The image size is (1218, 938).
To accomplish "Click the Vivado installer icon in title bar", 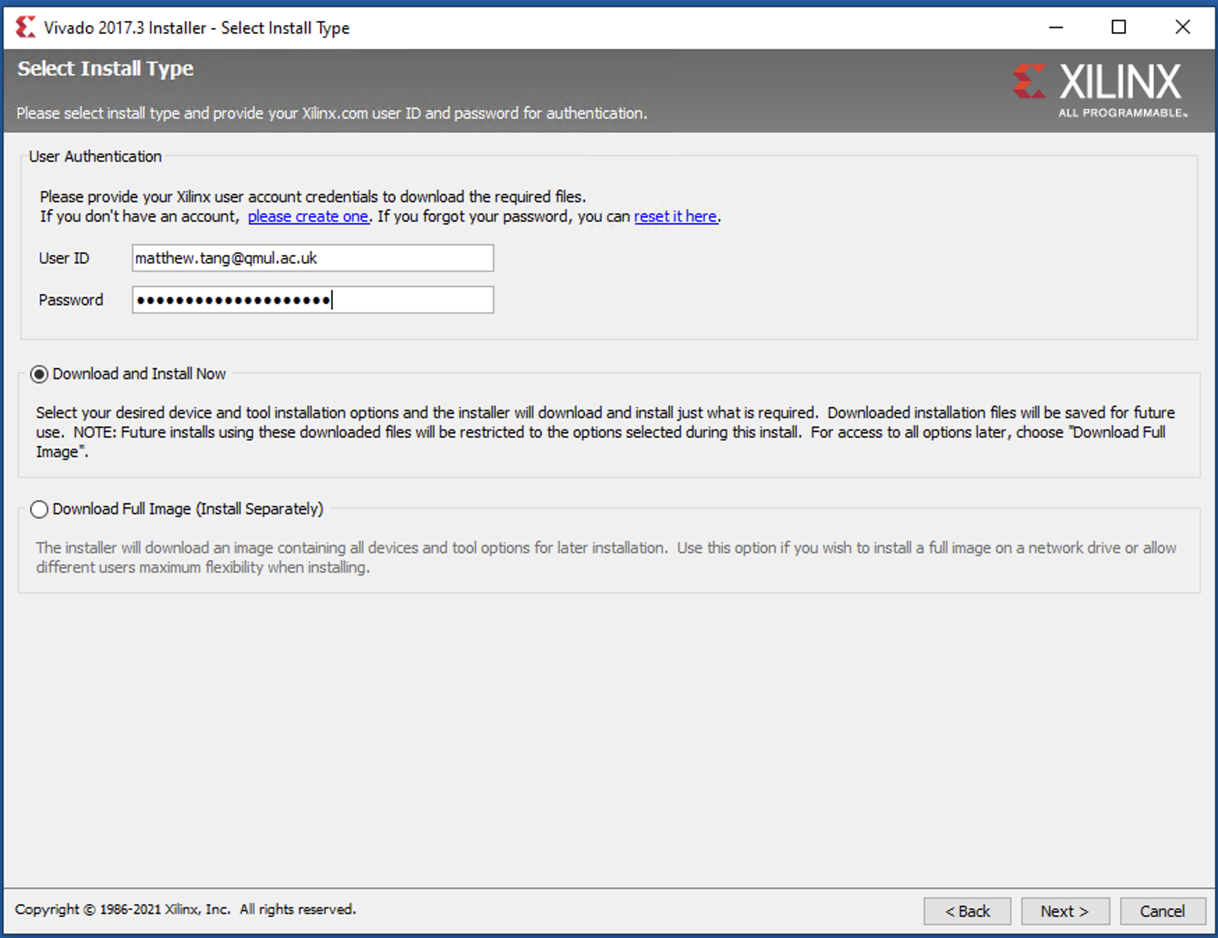I will tap(25, 28).
